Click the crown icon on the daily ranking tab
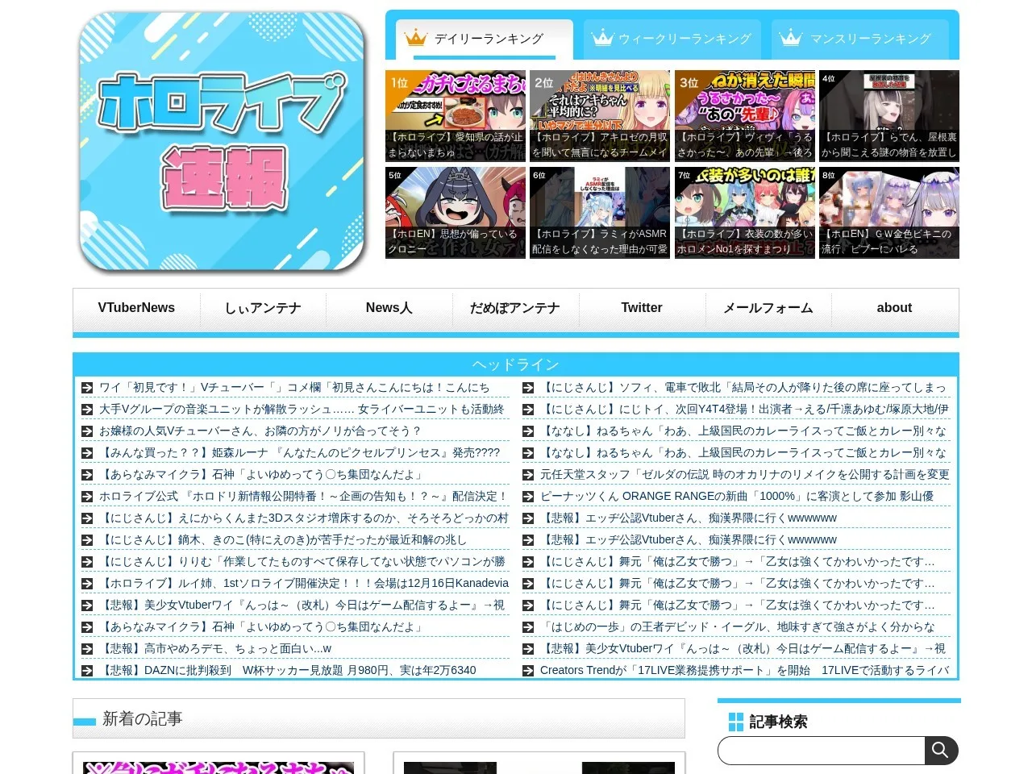 [x=415, y=38]
